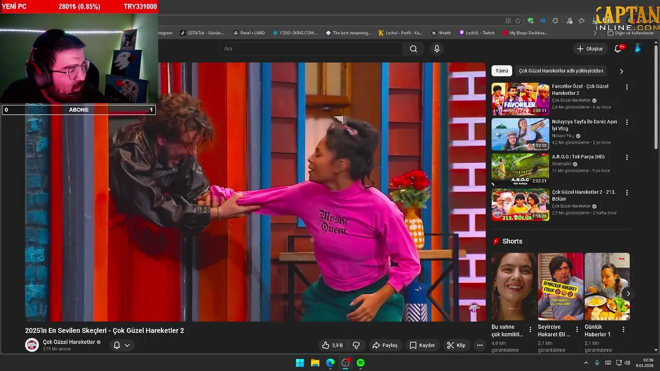Viewport: 660px width, 371px height.
Task: Open A.R.O.G Tek Parça thumbnail
Action: click(520, 169)
